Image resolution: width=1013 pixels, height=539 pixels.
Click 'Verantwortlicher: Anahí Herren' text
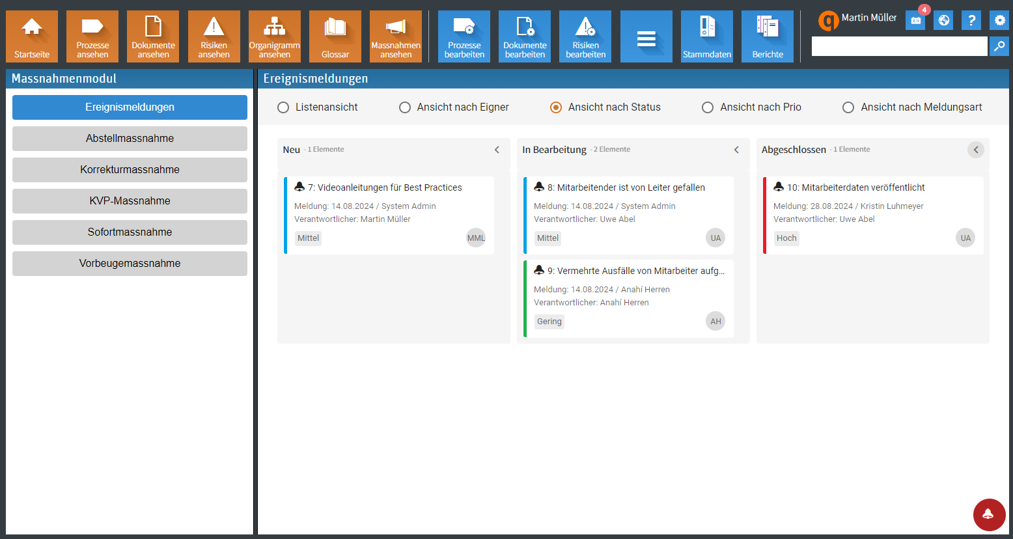(x=591, y=303)
